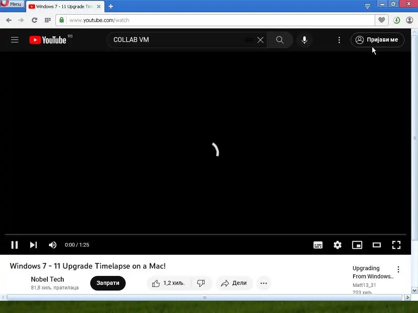Restore down the browser window
This screenshot has height=313, width=418.
click(394, 4)
